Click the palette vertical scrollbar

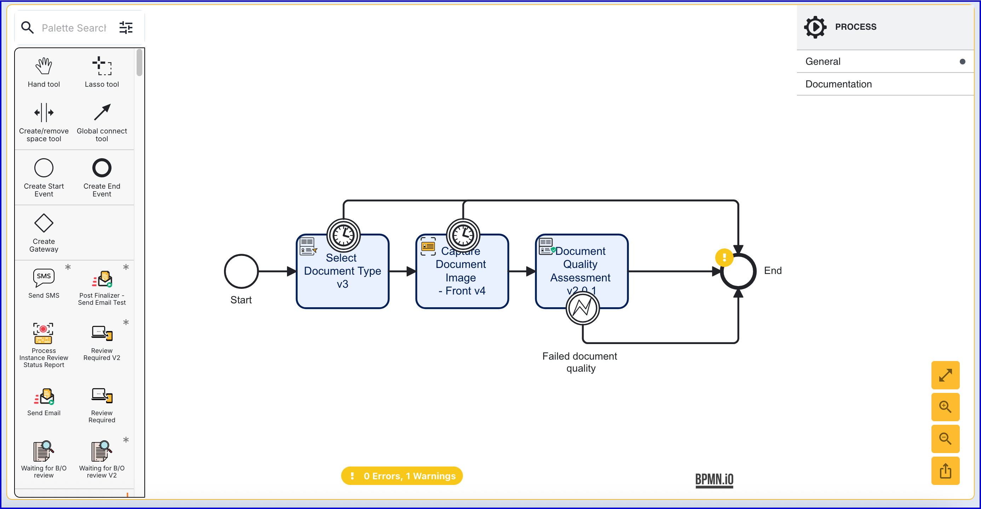tap(139, 63)
